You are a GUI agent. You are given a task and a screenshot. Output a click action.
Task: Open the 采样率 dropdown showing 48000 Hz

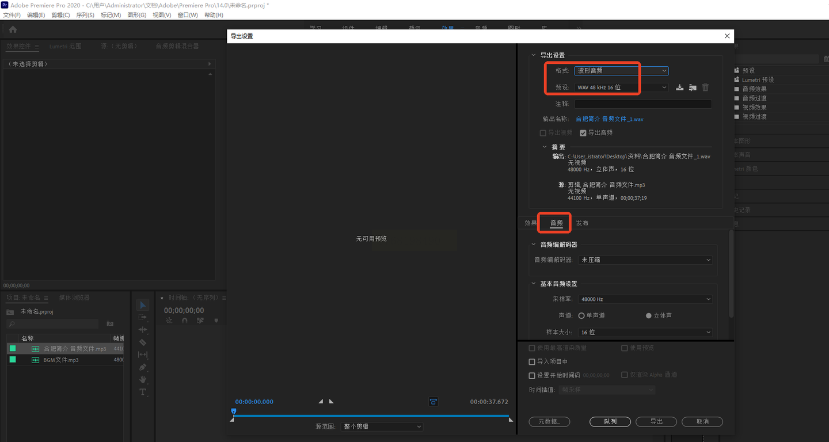645,299
